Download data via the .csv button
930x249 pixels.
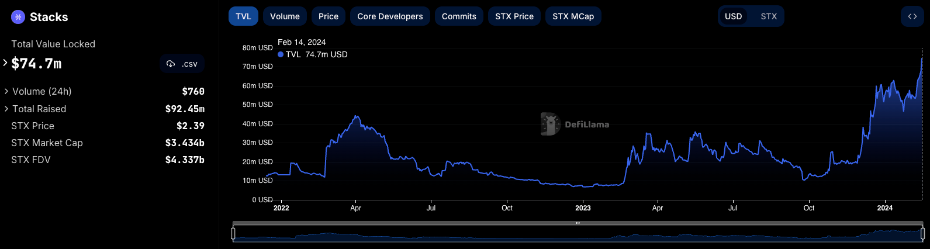[x=182, y=64]
